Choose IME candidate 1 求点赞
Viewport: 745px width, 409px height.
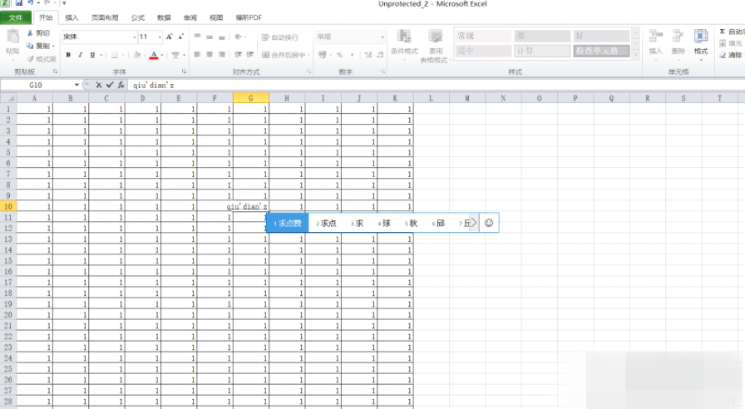[x=288, y=223]
